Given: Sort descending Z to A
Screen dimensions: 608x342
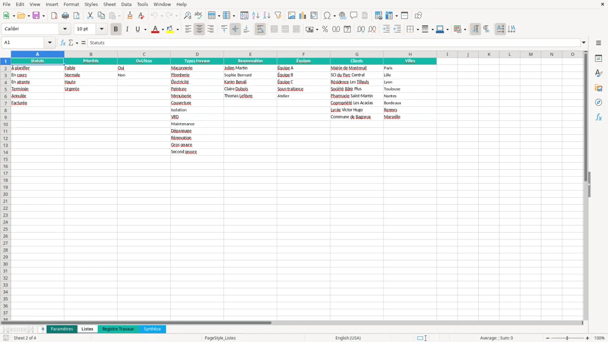Looking at the screenshot, I should point(267,15).
